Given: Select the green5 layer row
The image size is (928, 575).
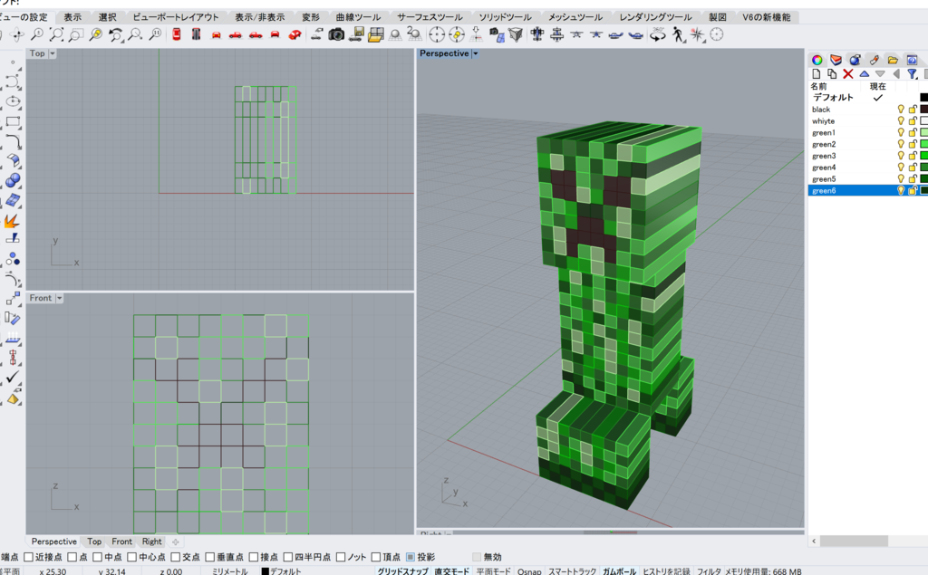Looking at the screenshot, I should (867, 178).
